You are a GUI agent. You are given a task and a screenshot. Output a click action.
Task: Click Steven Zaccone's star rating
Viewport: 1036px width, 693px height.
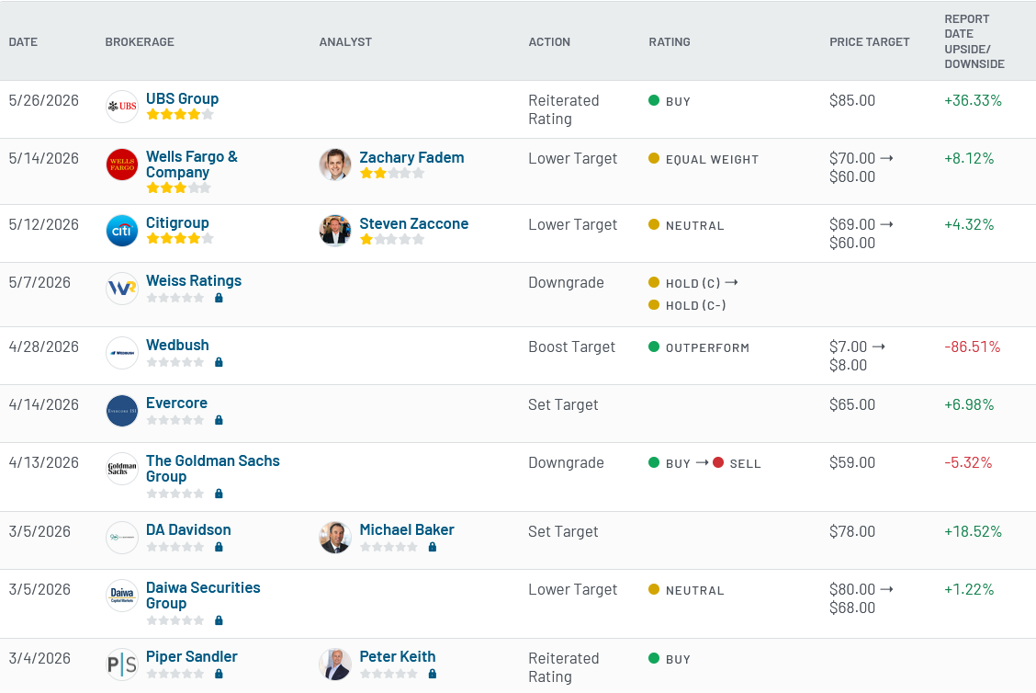click(x=392, y=239)
